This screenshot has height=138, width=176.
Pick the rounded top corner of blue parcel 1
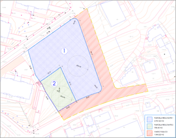point(74,20)
